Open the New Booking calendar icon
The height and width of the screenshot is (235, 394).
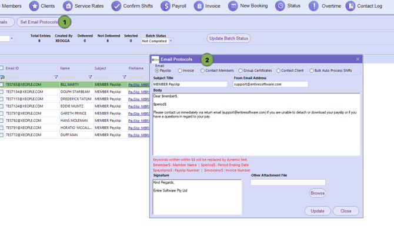tap(233, 6)
